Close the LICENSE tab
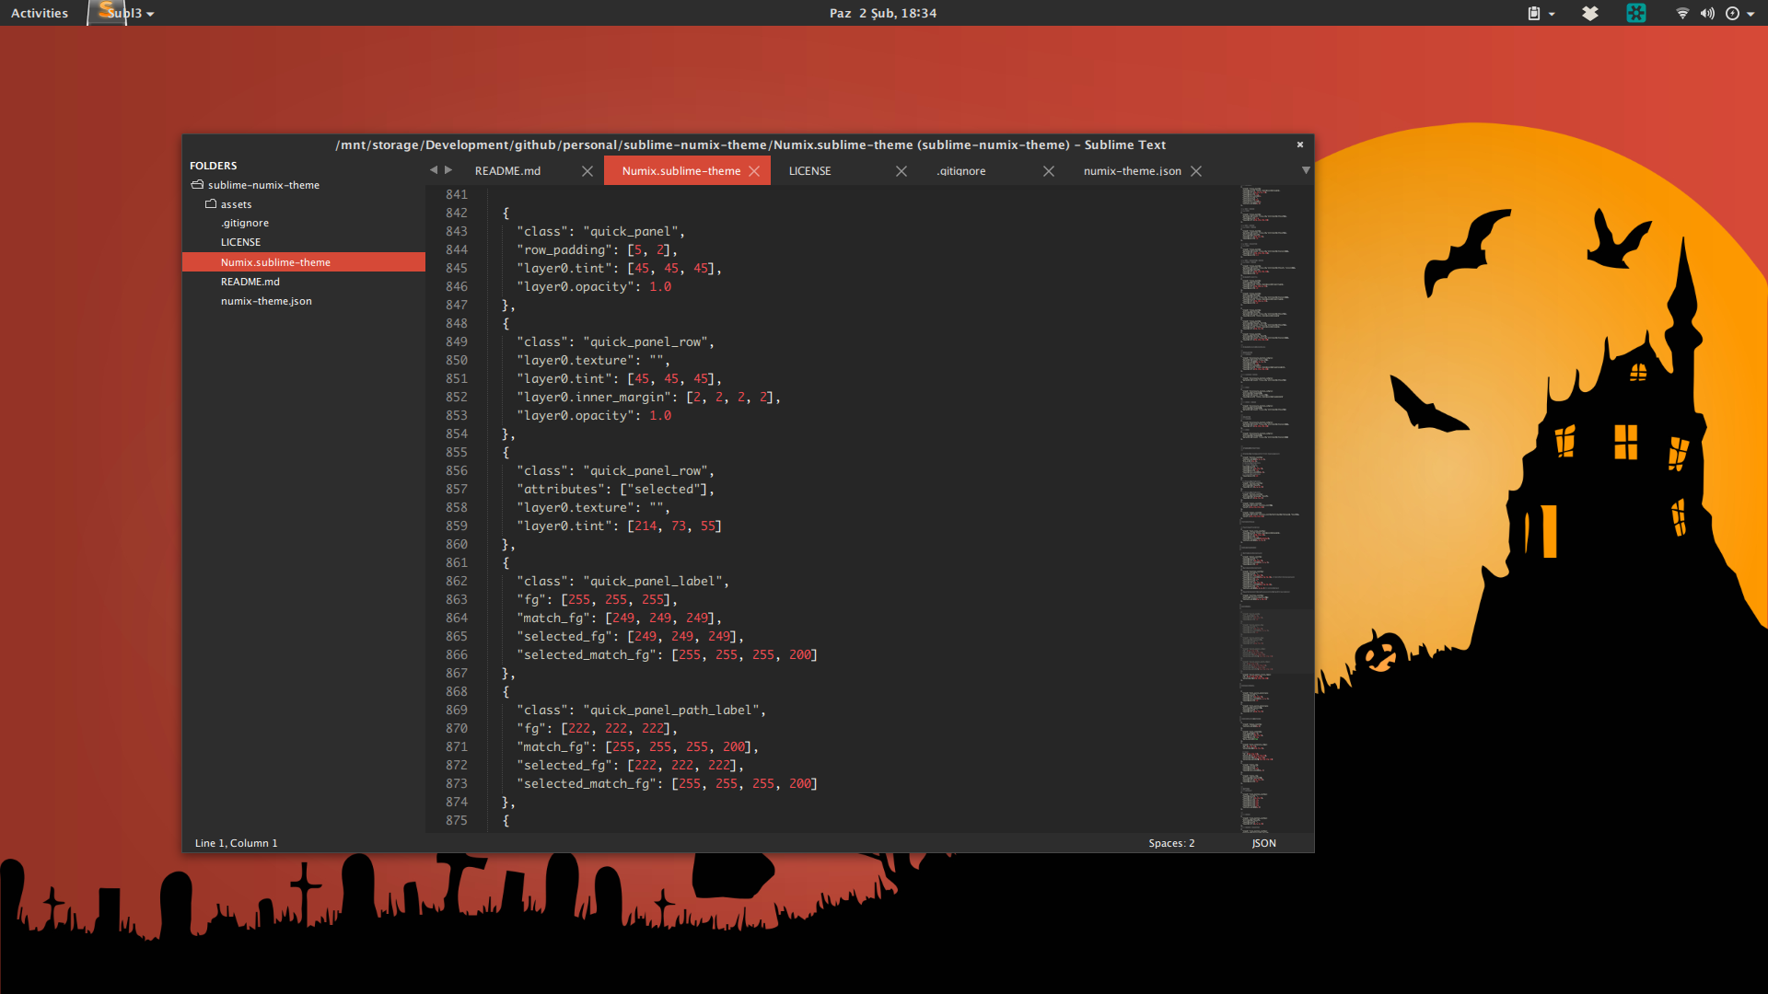 [901, 171]
